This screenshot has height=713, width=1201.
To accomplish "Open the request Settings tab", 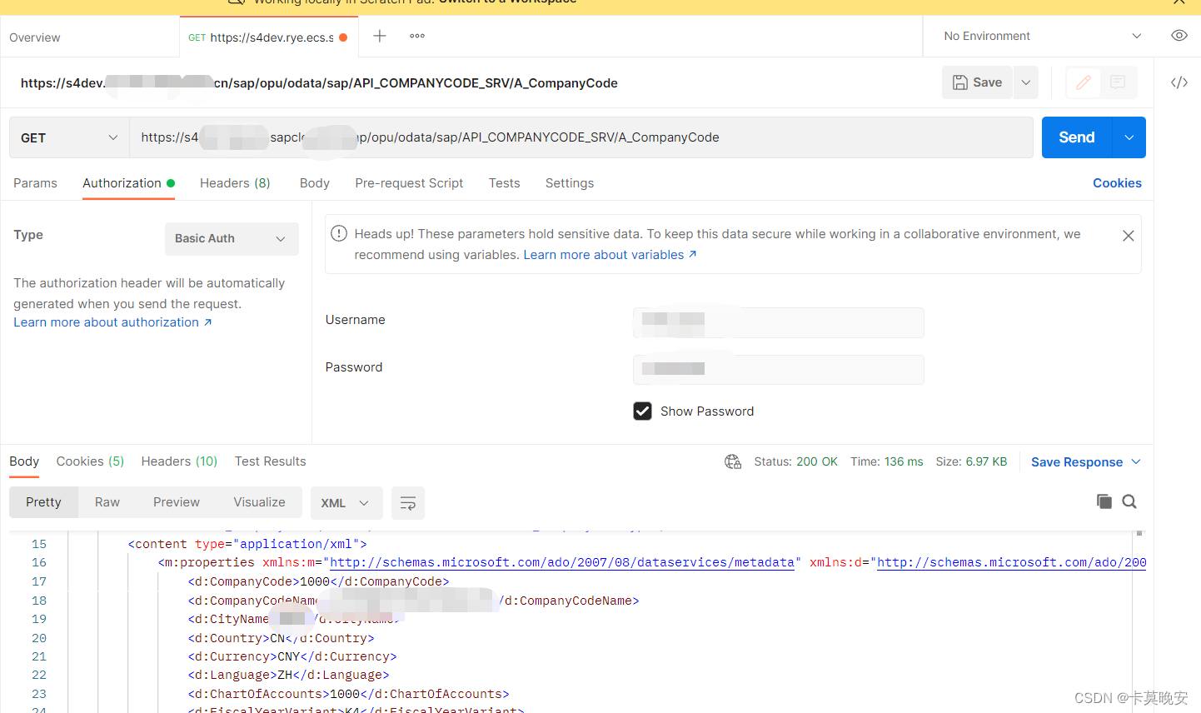I will click(570, 183).
